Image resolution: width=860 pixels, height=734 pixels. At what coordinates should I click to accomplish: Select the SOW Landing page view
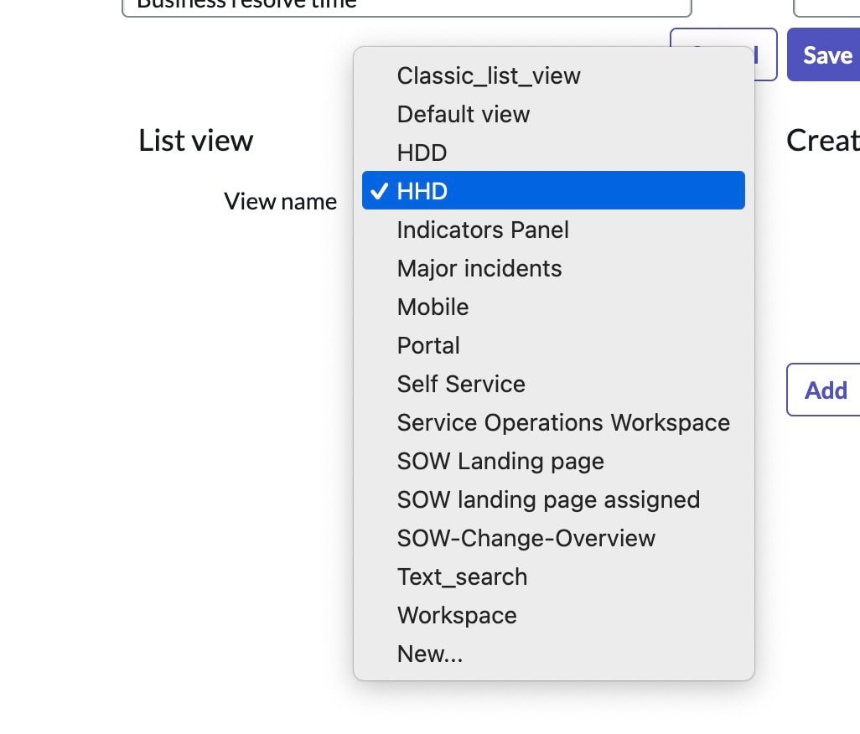(x=500, y=461)
